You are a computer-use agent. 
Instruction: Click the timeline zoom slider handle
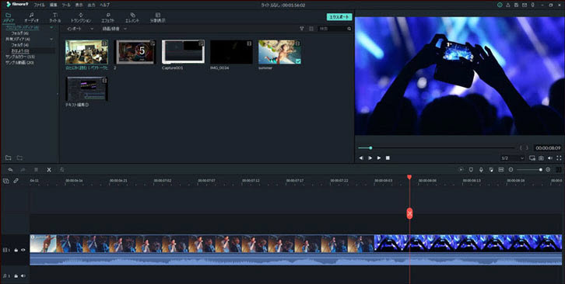tap(541, 170)
